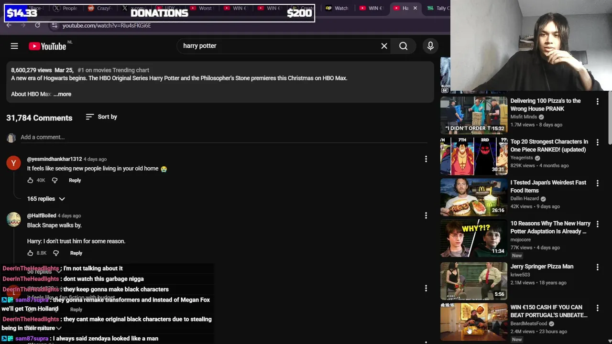Screen dimensions: 612x344
Task: Click the BeardMeatsFood channel name
Action: 529,323
